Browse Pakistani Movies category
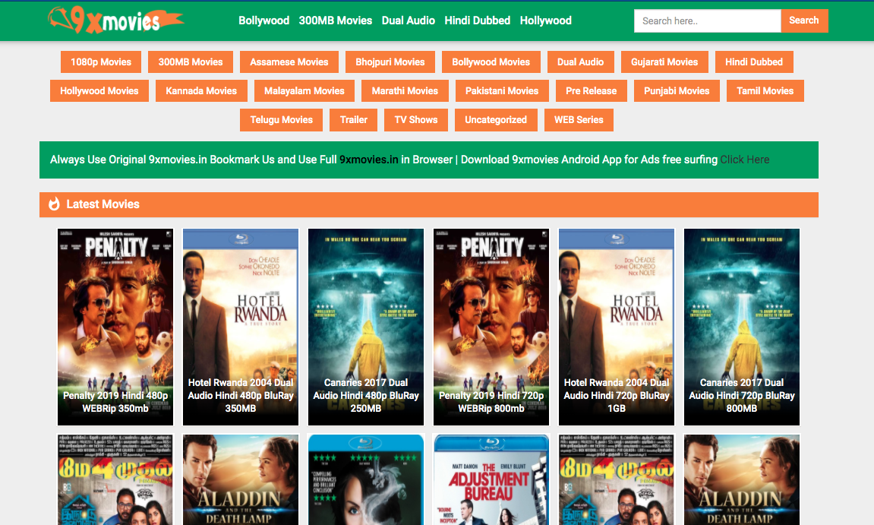The image size is (874, 525). [502, 91]
